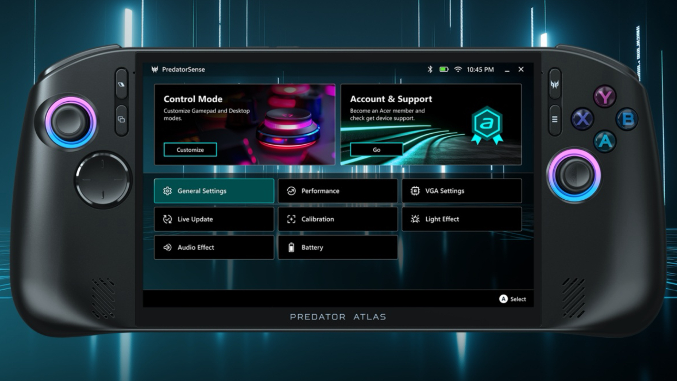
Task: Click the speaker icon on Audio Effect
Action: [x=167, y=247]
